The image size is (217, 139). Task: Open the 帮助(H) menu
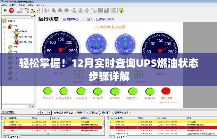pos(40,5)
